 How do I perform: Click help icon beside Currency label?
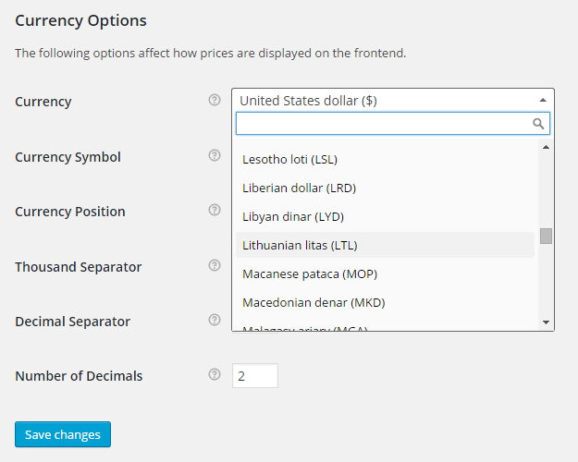point(215,101)
